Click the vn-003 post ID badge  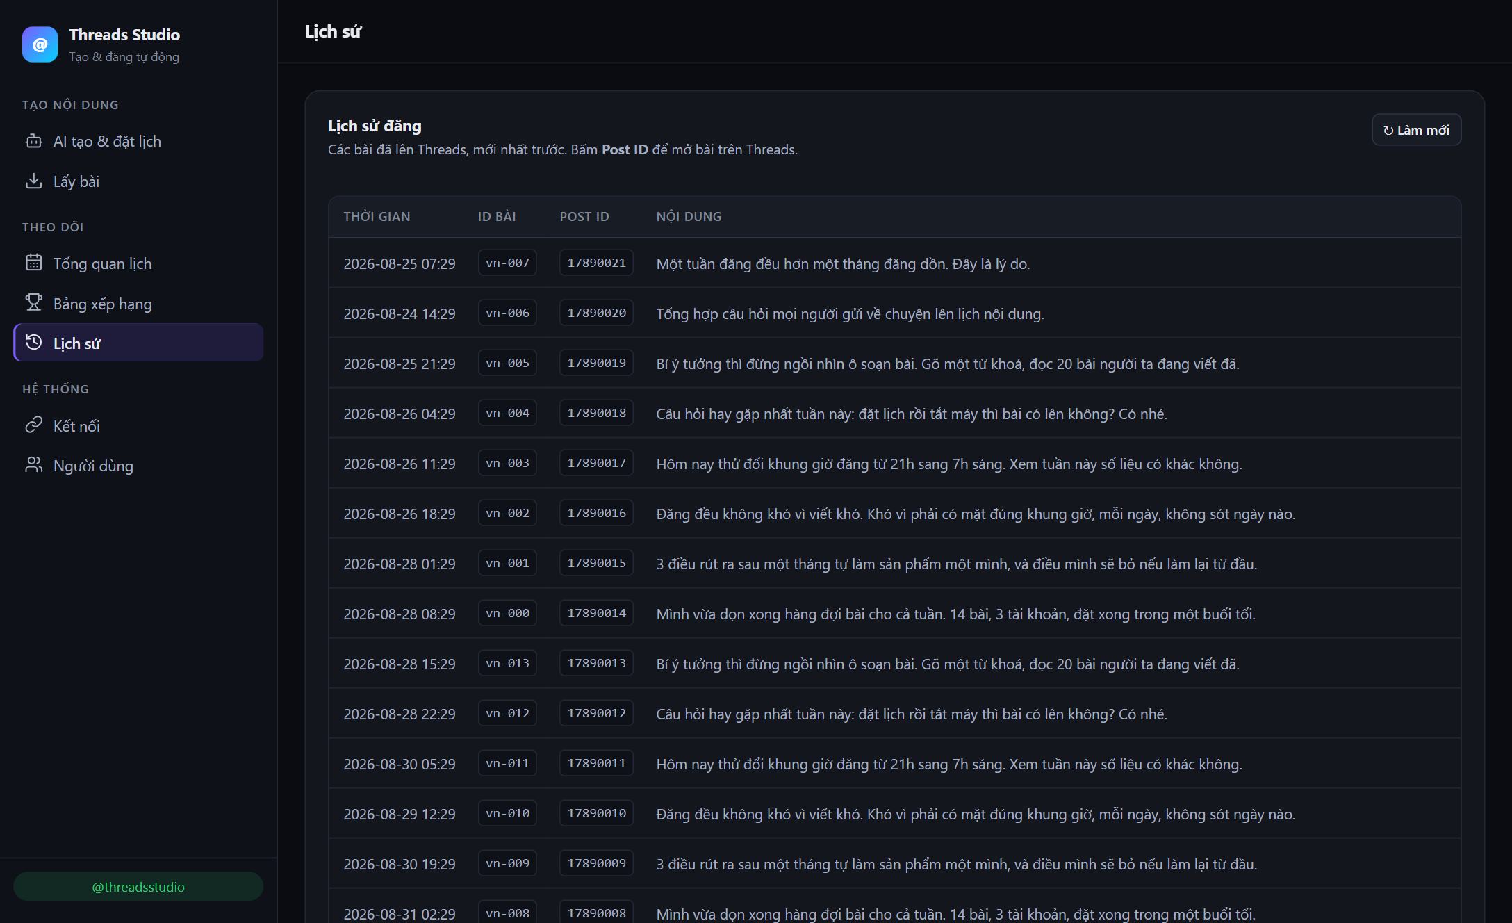tap(507, 463)
